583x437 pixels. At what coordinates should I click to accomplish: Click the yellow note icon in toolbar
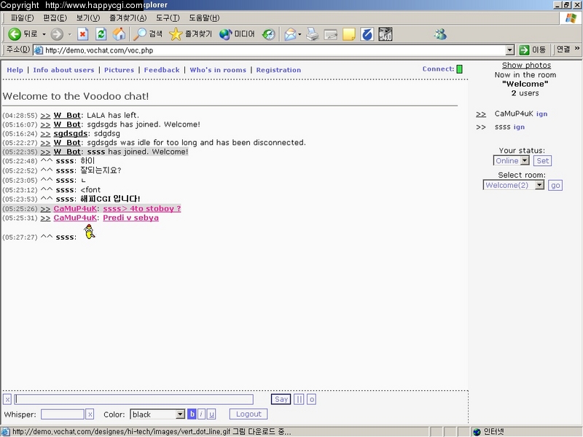point(349,34)
